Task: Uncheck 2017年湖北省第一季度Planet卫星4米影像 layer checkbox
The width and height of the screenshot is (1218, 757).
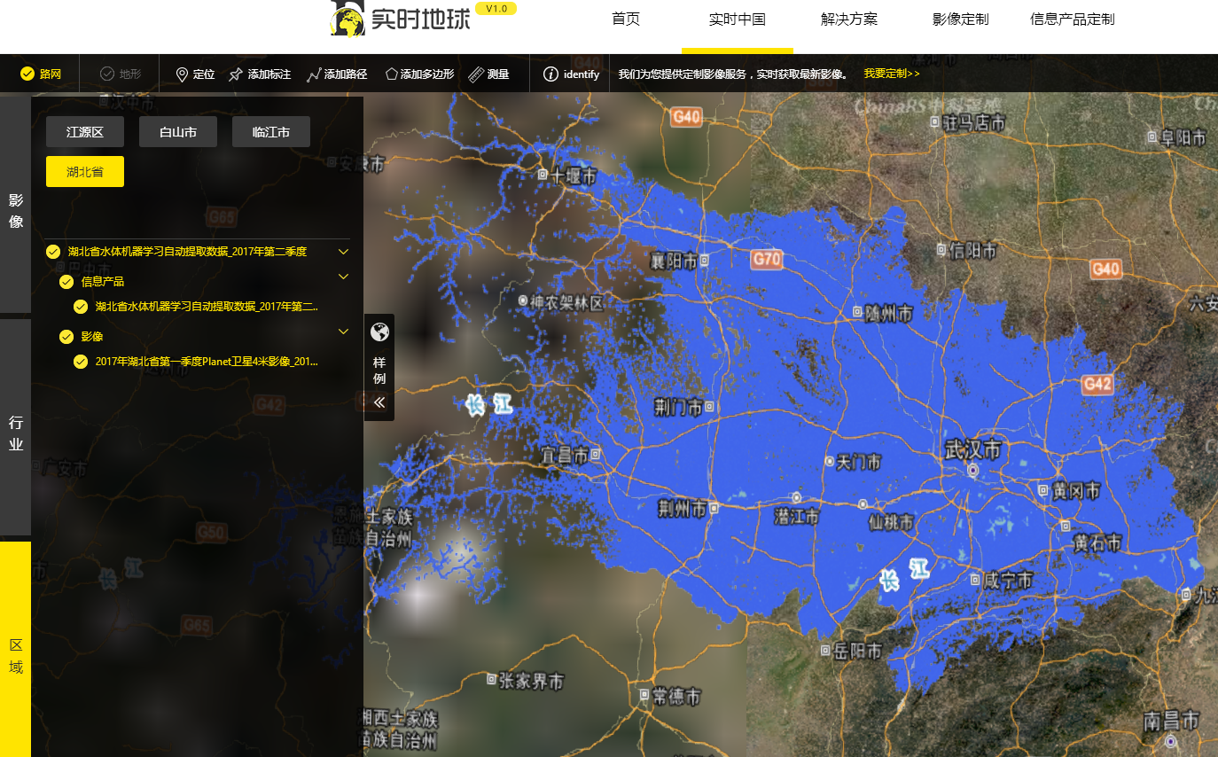Action: [81, 362]
